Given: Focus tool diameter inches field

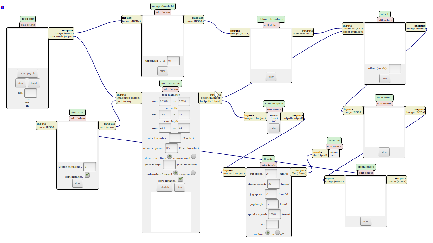Looking at the screenshot, I should coord(184,101).
